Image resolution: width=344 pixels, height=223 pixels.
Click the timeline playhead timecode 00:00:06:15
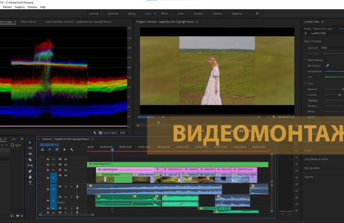click(x=49, y=145)
